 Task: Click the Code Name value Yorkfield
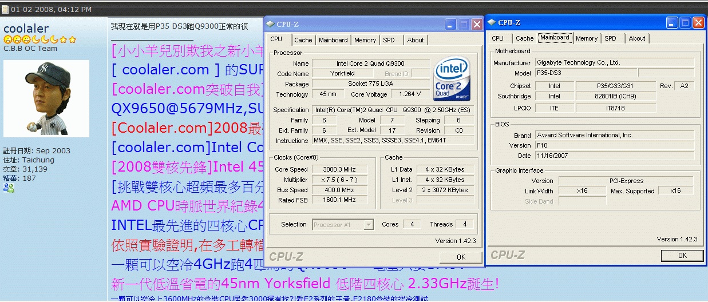coord(342,74)
